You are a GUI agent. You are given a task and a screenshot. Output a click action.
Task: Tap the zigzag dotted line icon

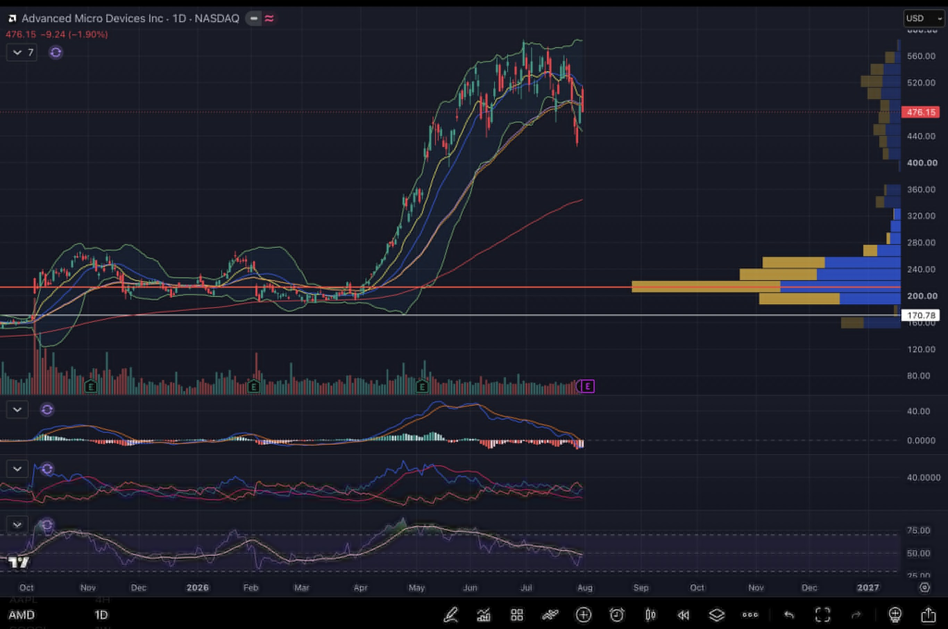point(550,614)
